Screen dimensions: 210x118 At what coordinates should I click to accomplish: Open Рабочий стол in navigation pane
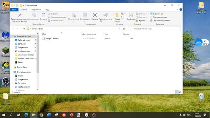(x=24, y=40)
